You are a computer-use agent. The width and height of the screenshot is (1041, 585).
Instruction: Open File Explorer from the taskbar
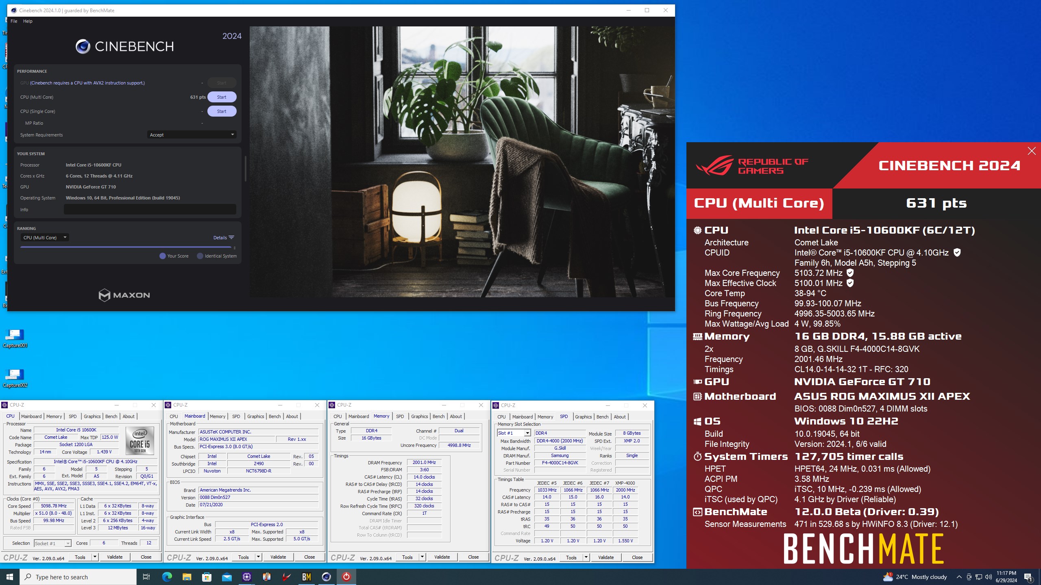tap(187, 577)
